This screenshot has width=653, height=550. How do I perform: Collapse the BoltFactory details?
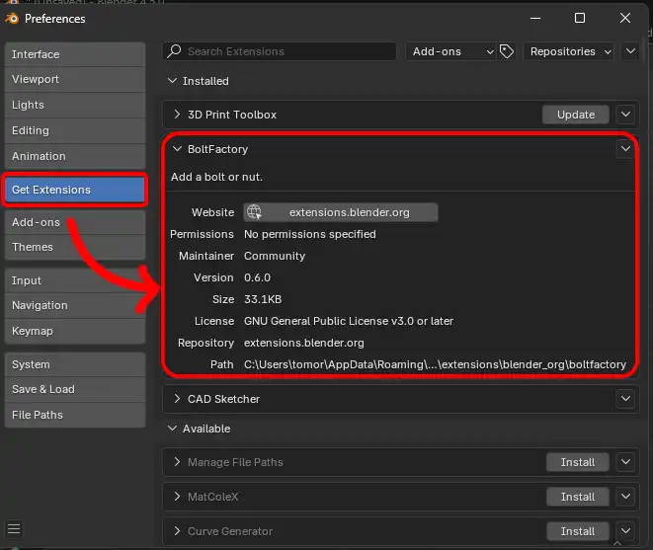(177, 149)
